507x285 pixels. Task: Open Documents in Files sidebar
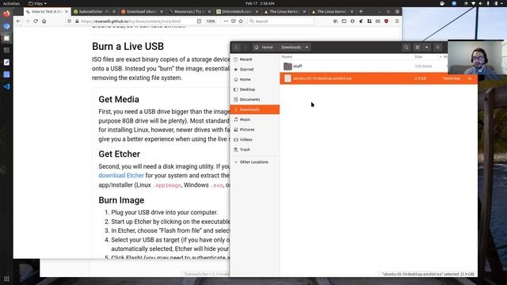(255, 100)
